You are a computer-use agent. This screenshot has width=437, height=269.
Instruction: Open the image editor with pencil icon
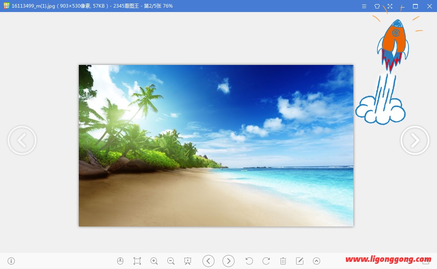point(300,261)
